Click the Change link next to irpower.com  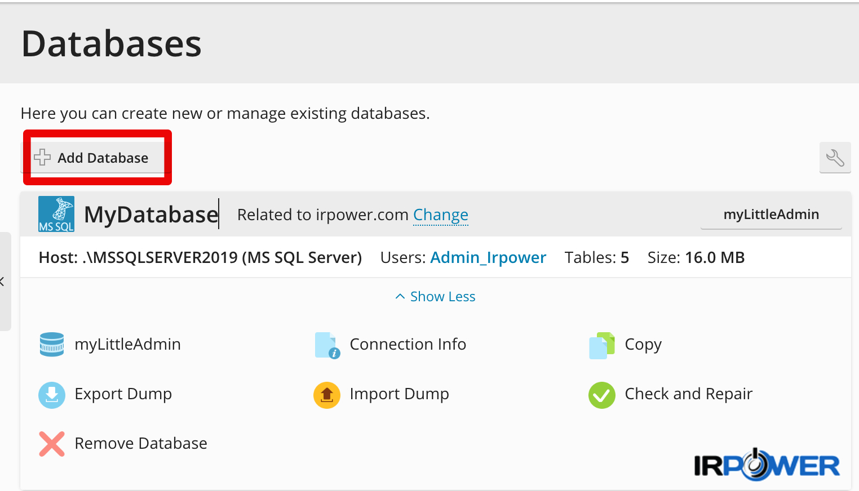pyautogui.click(x=441, y=215)
